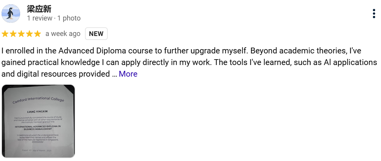Expand the review with the More link
Screen dimensions: 381x161
128,74
